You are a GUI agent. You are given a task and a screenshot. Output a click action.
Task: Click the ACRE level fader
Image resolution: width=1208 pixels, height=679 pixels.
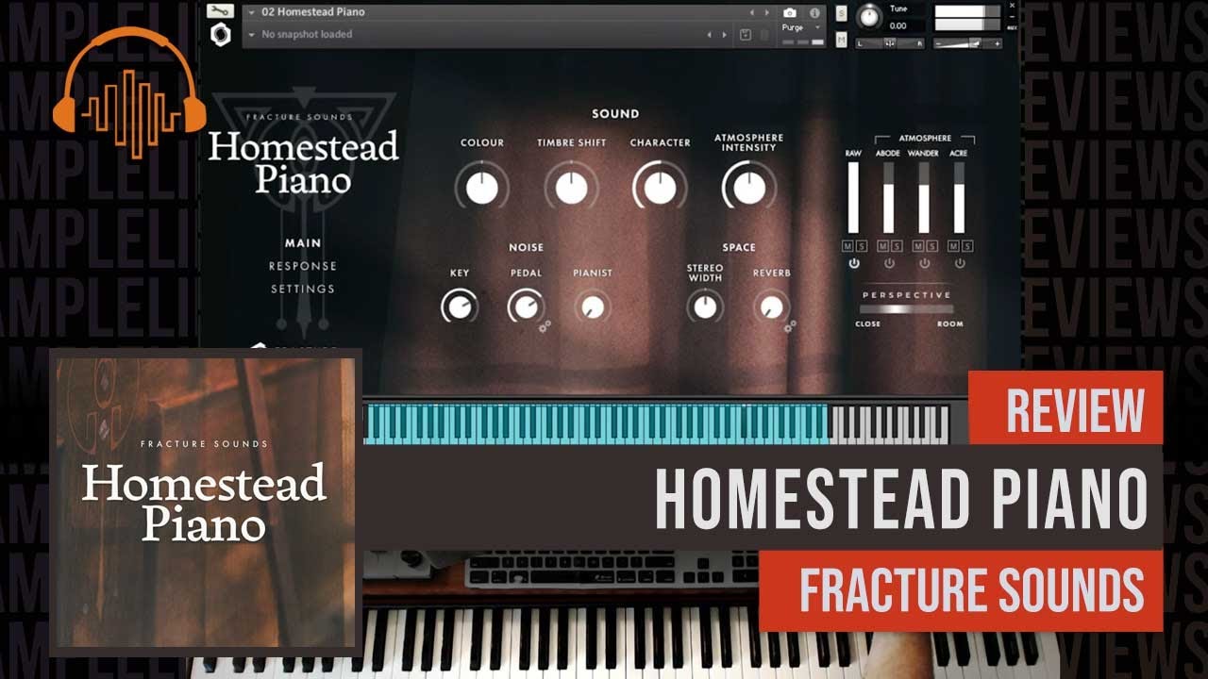coord(959,197)
